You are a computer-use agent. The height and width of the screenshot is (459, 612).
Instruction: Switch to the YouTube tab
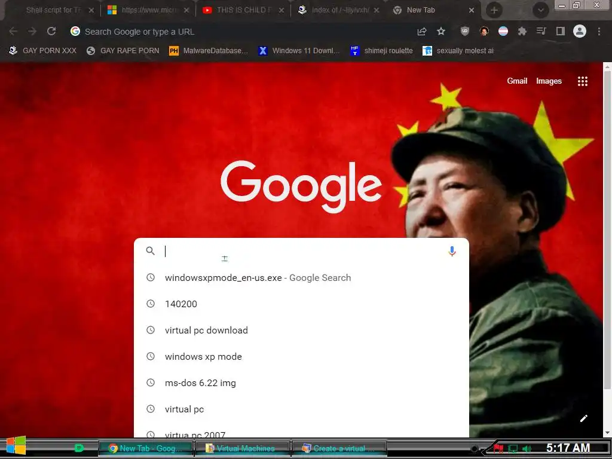click(243, 10)
